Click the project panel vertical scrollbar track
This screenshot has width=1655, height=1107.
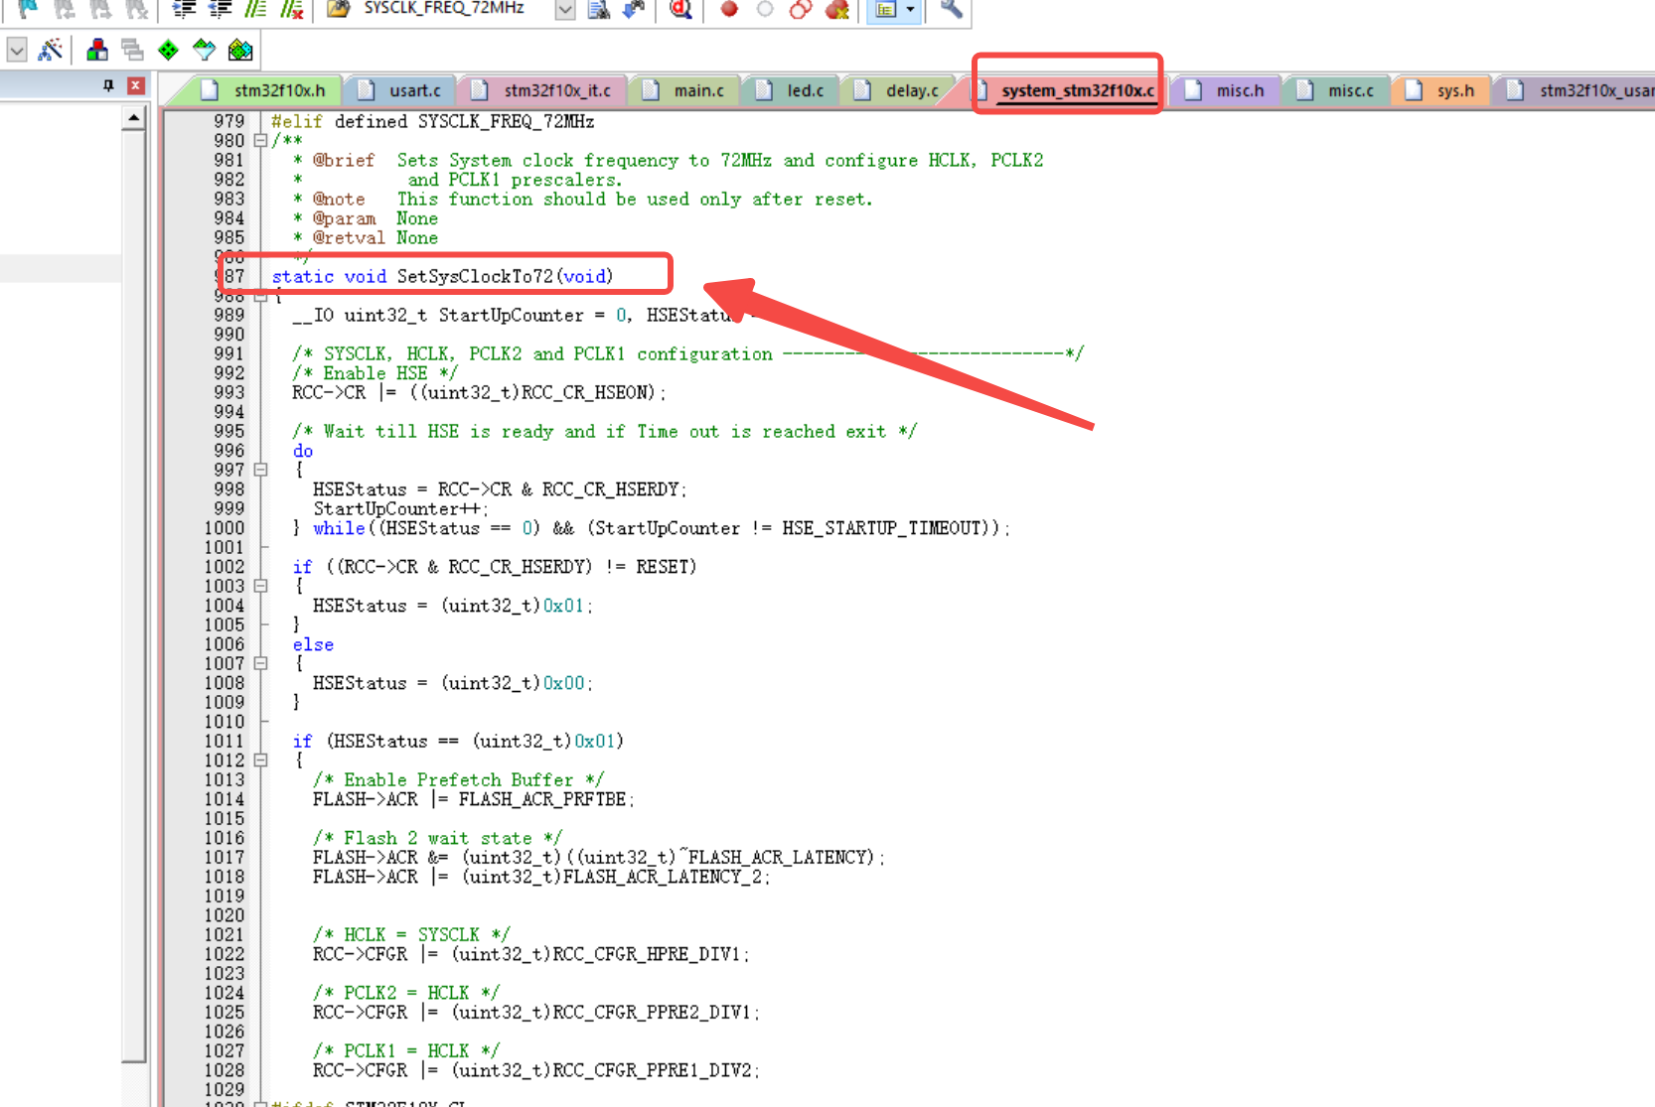(134, 596)
